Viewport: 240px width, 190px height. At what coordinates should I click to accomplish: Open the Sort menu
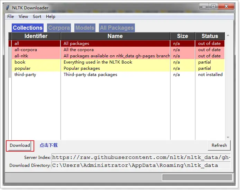click(x=37, y=16)
